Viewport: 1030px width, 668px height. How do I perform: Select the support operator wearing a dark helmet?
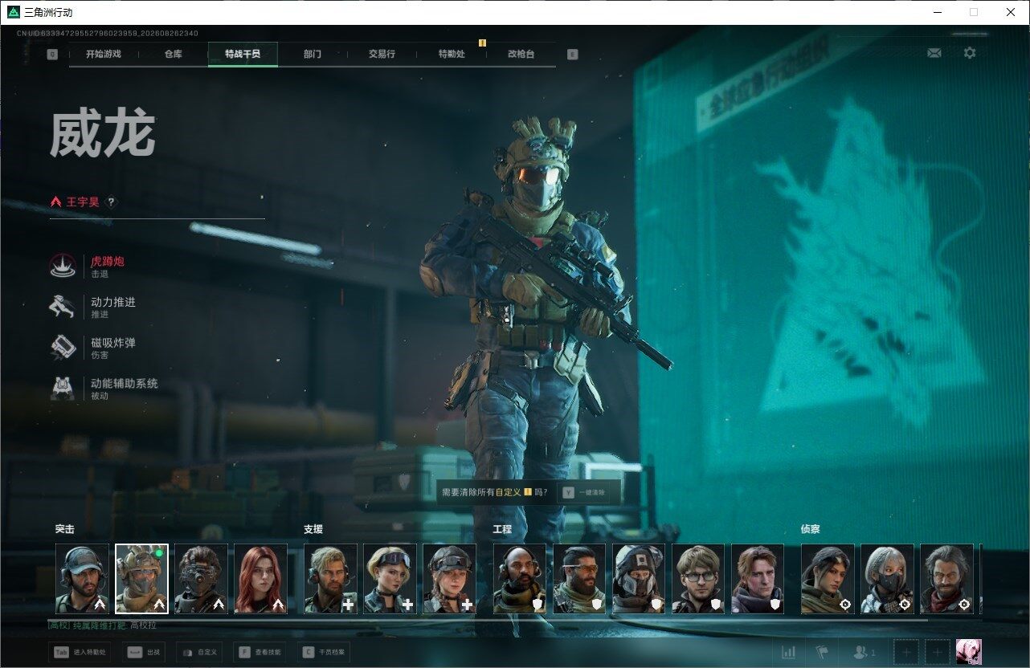[x=449, y=579]
